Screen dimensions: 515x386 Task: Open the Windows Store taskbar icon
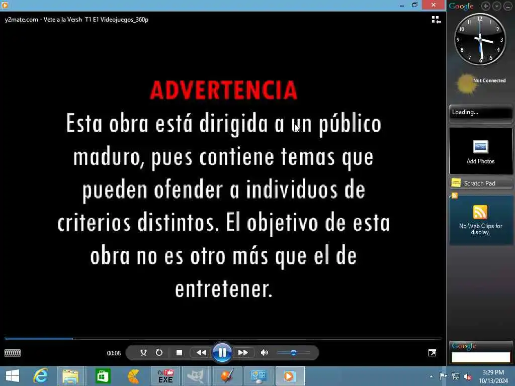tap(103, 376)
